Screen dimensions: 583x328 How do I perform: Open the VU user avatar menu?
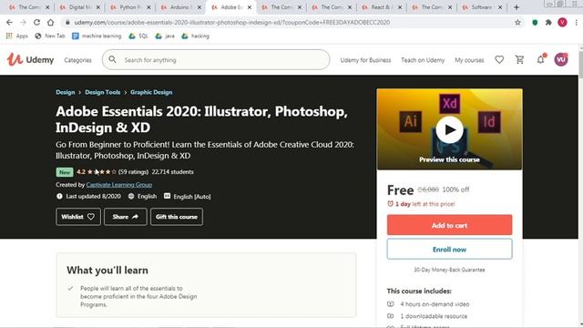point(561,59)
